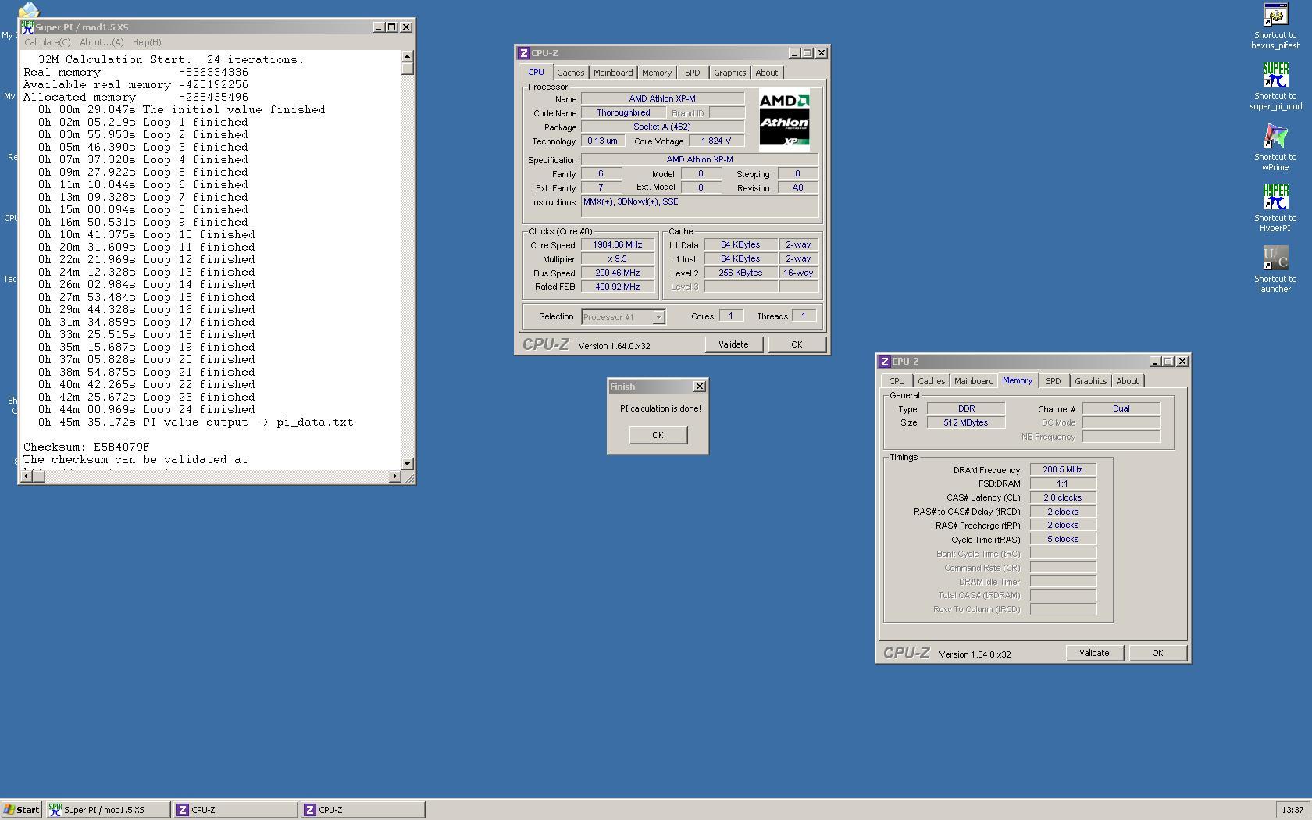The height and width of the screenshot is (820, 1312).
Task: Click the FSB:DRAM ratio value 1:1
Action: point(1063,483)
